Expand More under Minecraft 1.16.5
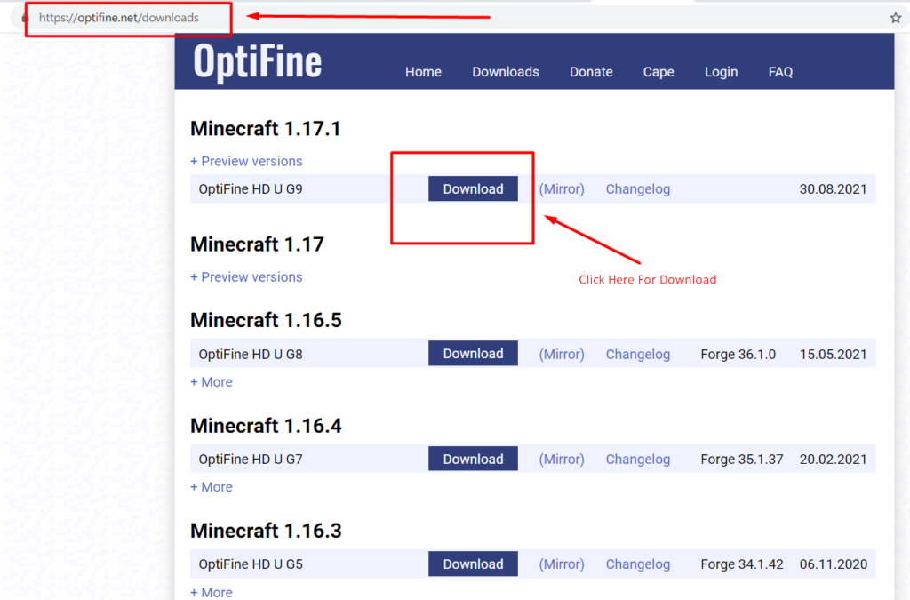 tap(212, 382)
